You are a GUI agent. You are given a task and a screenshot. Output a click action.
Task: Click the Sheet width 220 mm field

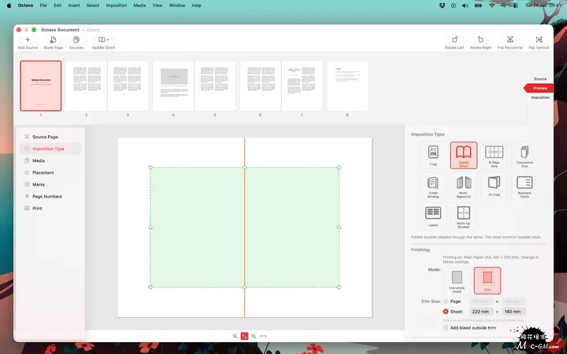(x=481, y=312)
